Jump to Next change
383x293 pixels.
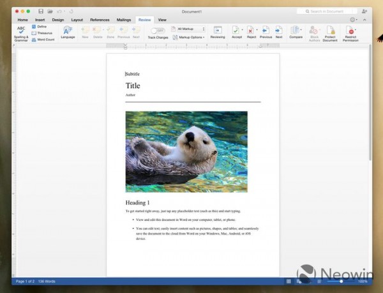click(279, 32)
